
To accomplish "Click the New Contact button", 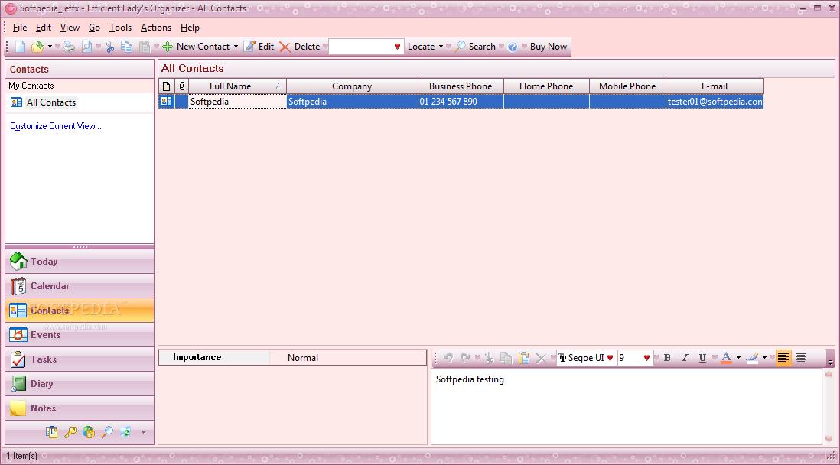I will pyautogui.click(x=197, y=47).
